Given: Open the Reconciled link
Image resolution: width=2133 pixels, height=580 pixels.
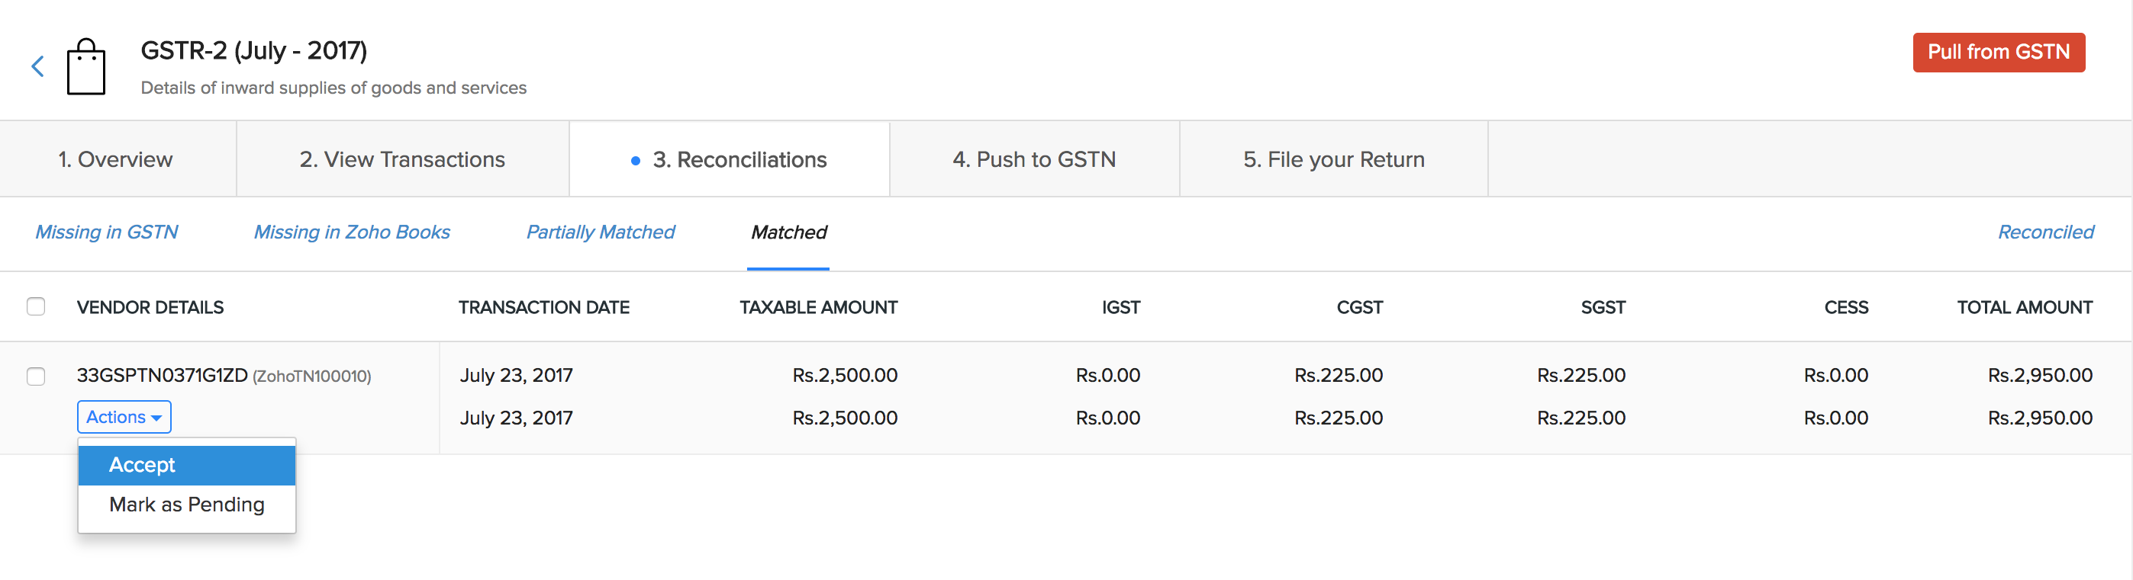Looking at the screenshot, I should coord(2045,232).
